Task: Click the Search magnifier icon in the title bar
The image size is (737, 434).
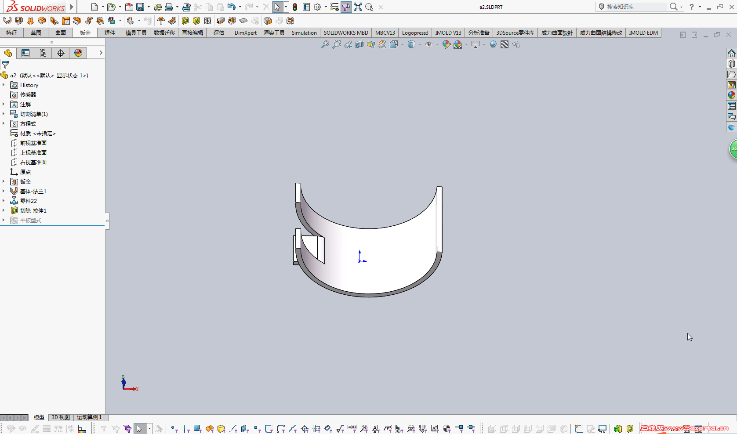Action: tap(674, 7)
